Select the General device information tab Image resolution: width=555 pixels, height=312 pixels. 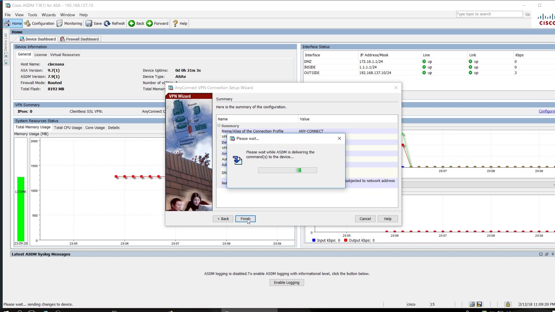[x=24, y=55]
